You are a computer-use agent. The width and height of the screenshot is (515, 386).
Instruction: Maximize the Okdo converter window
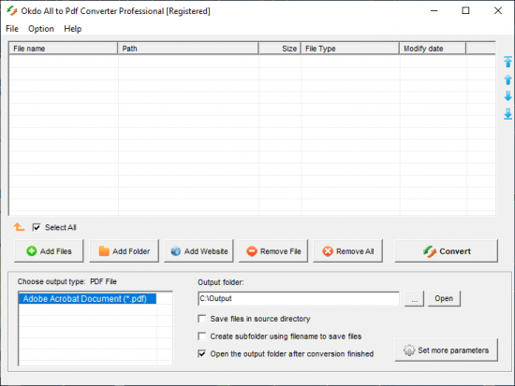(x=465, y=11)
